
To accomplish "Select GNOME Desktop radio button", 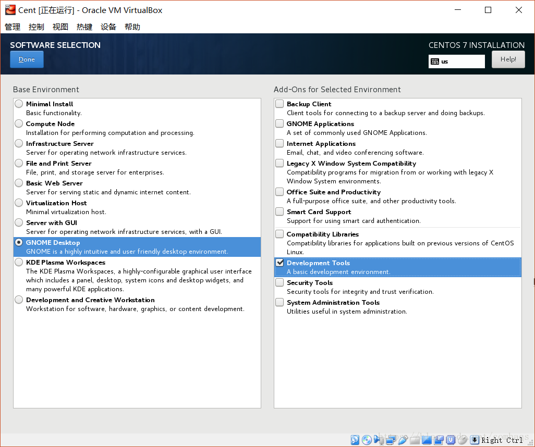I will click(x=19, y=242).
